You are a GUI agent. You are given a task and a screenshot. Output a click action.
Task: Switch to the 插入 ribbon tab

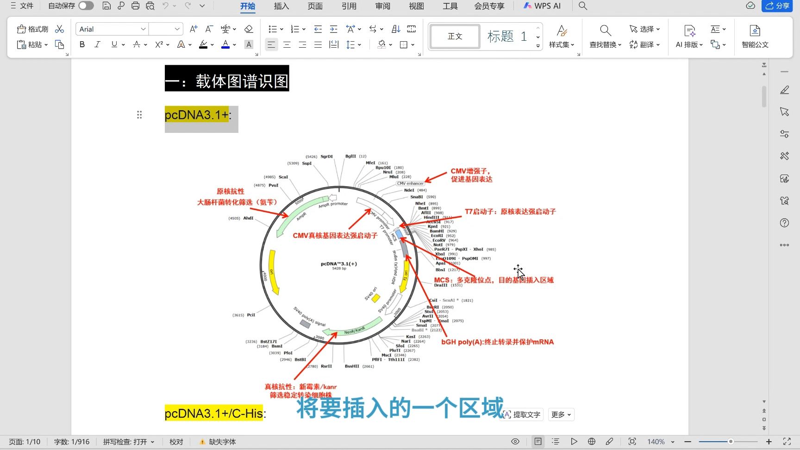tap(281, 6)
